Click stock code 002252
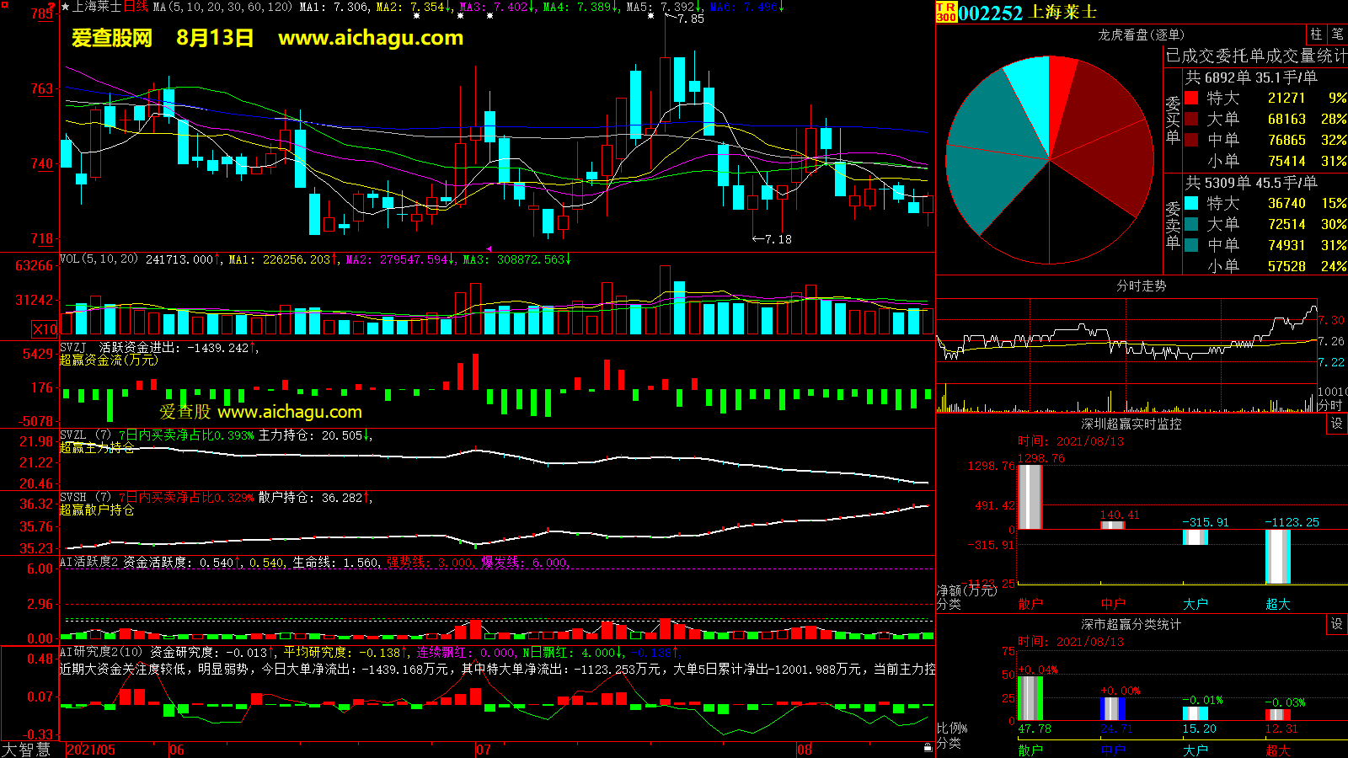 pyautogui.click(x=990, y=13)
